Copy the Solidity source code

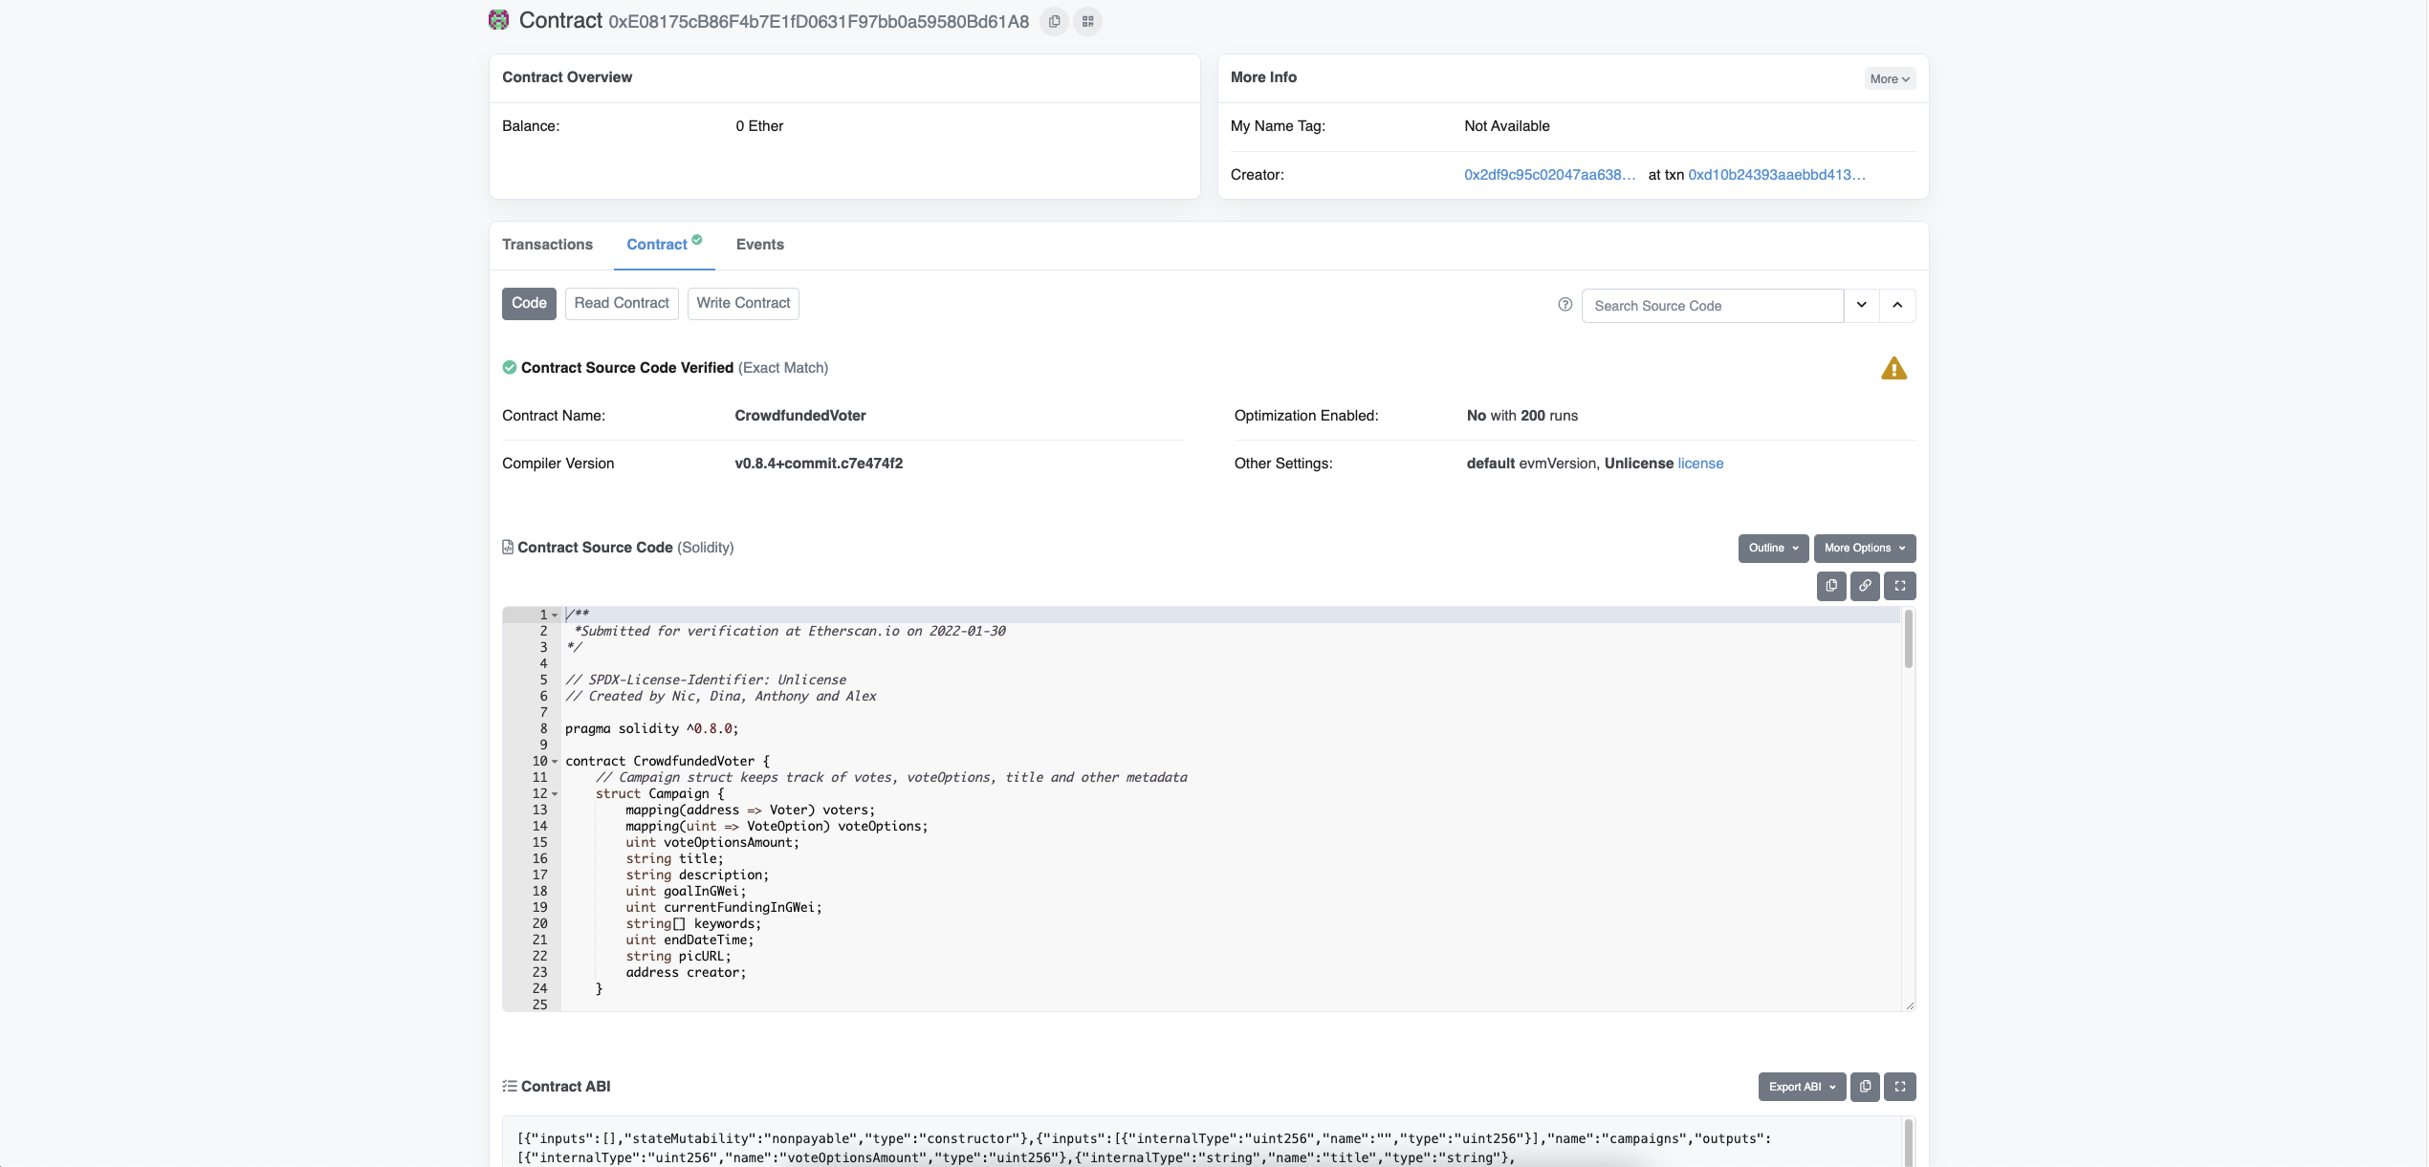[x=1830, y=586]
